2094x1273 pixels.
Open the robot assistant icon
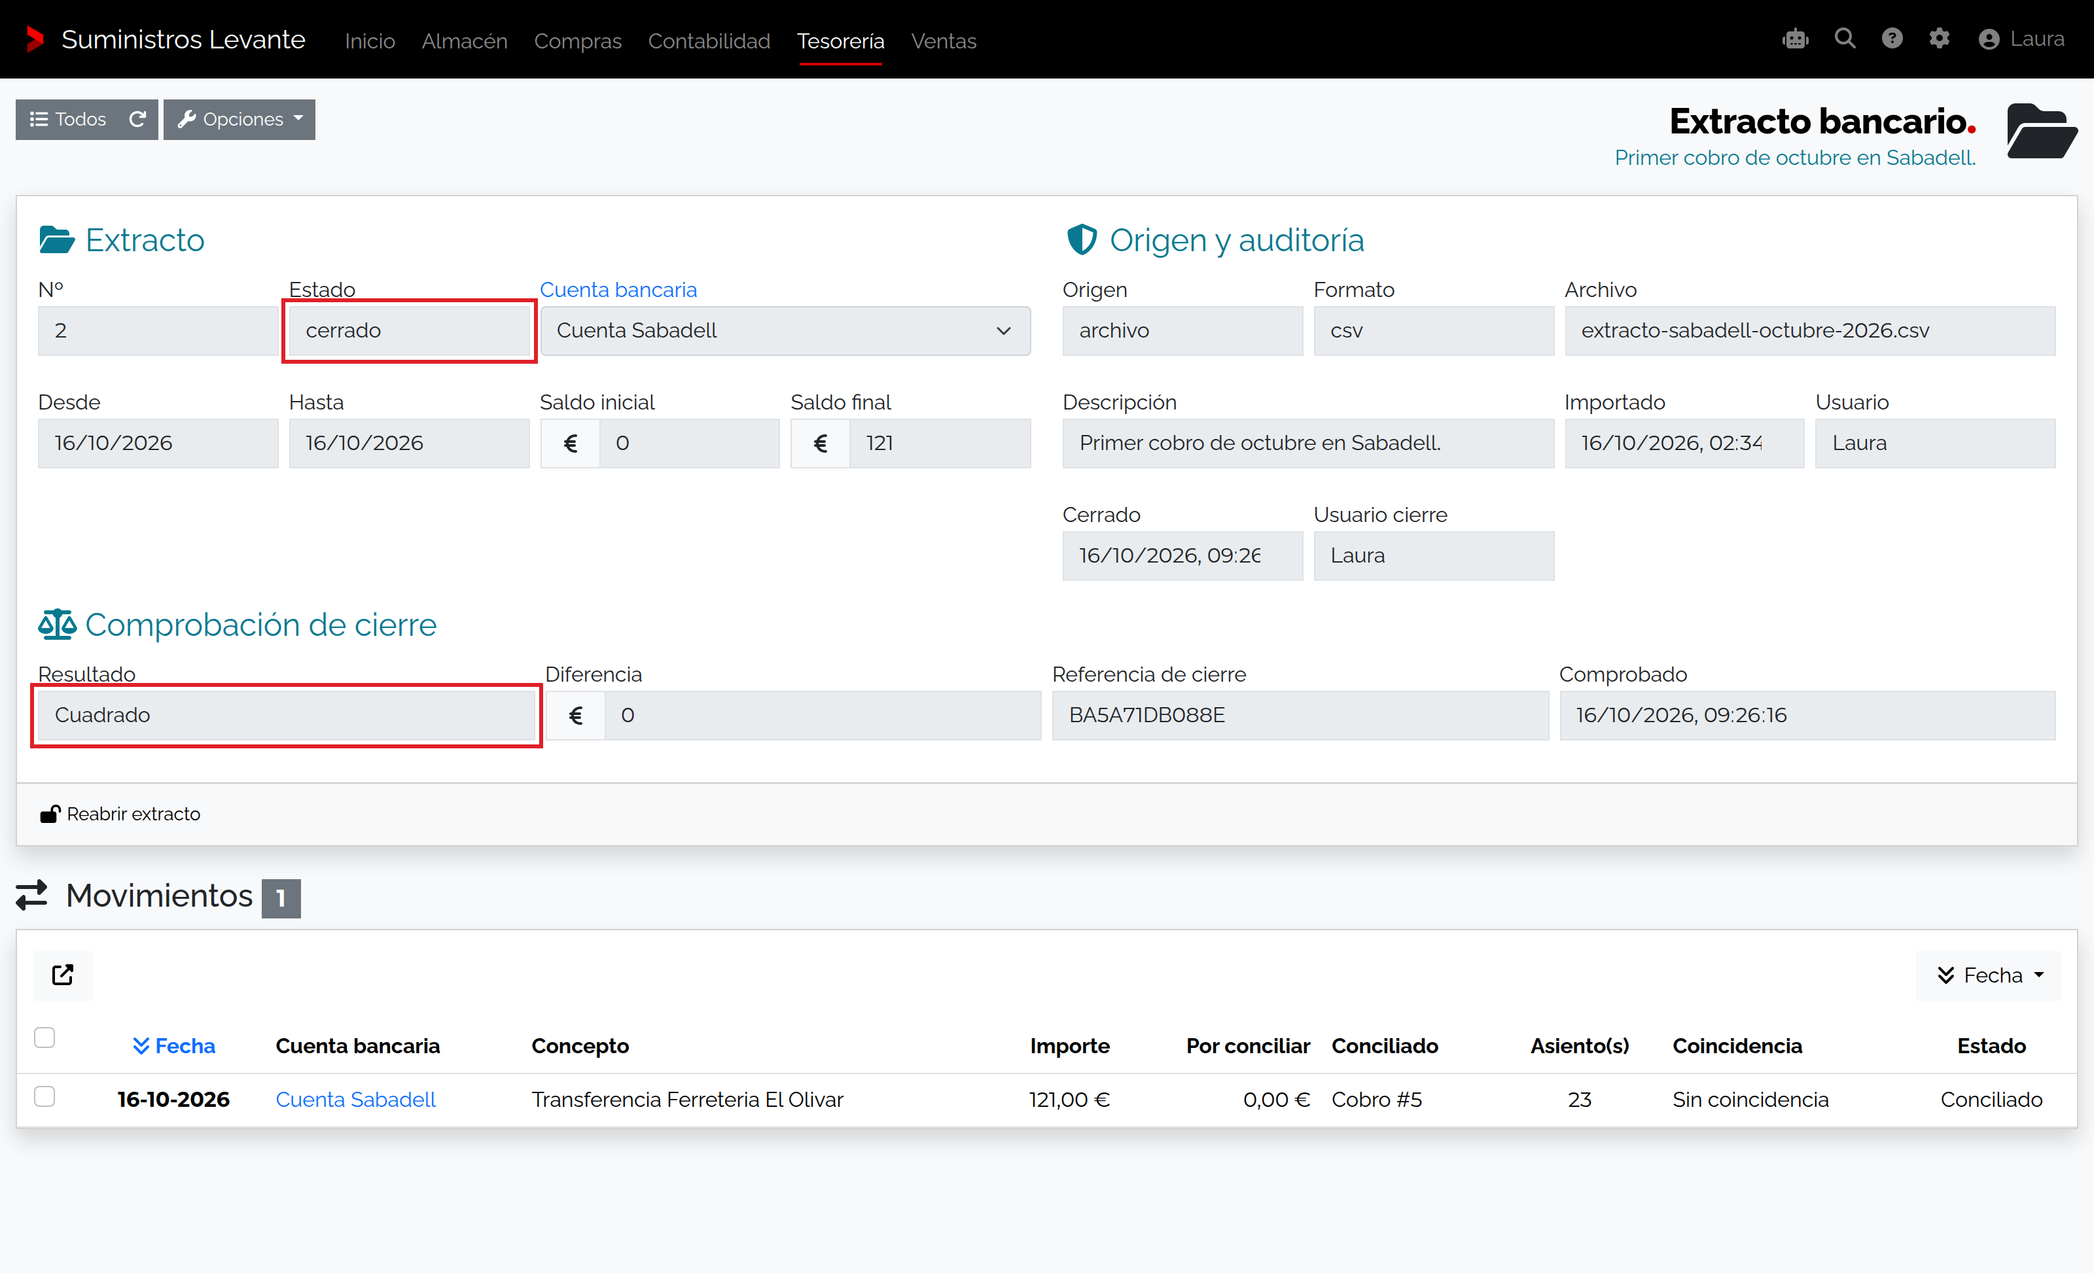(x=1795, y=39)
